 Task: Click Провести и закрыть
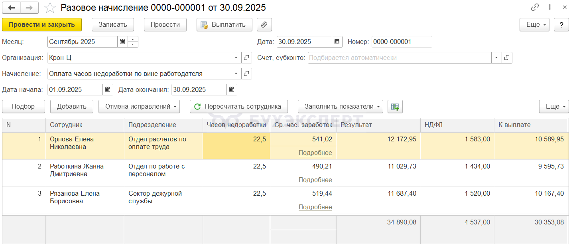(42, 24)
